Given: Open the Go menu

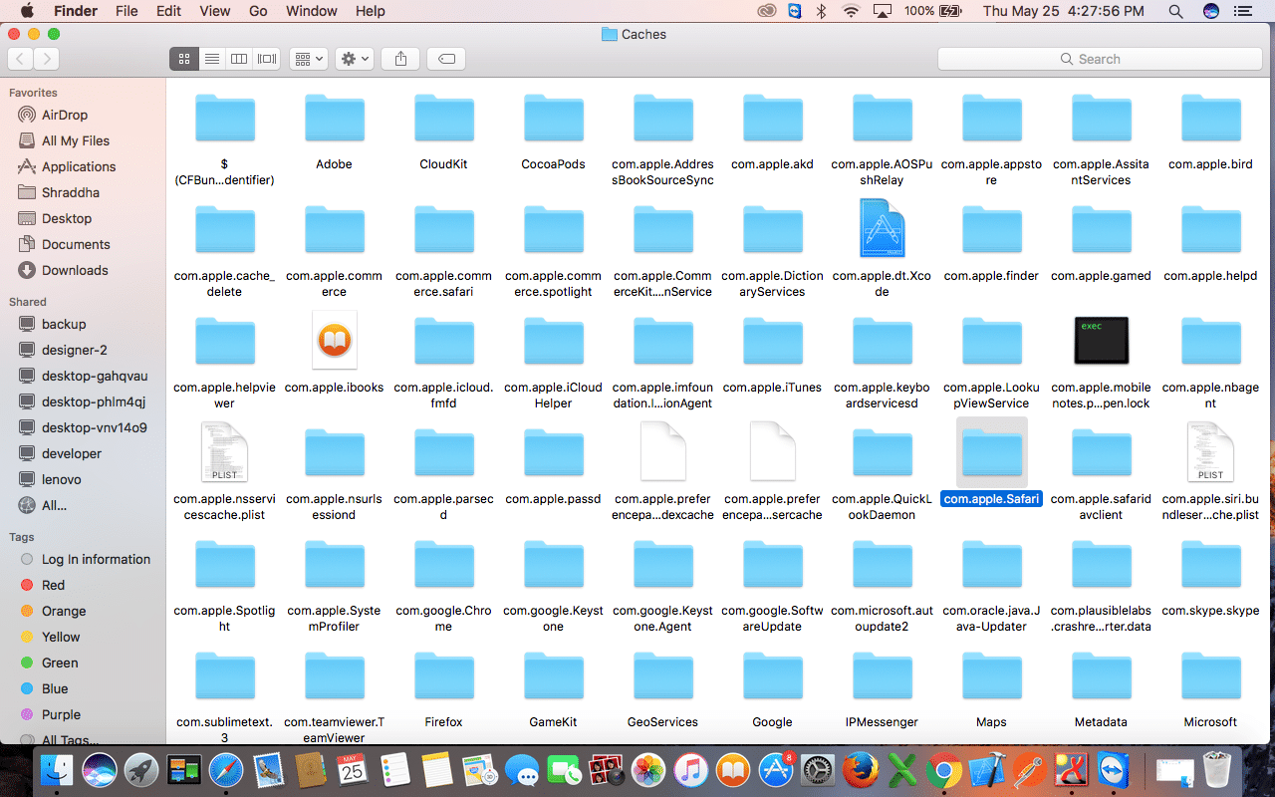Looking at the screenshot, I should click(258, 11).
